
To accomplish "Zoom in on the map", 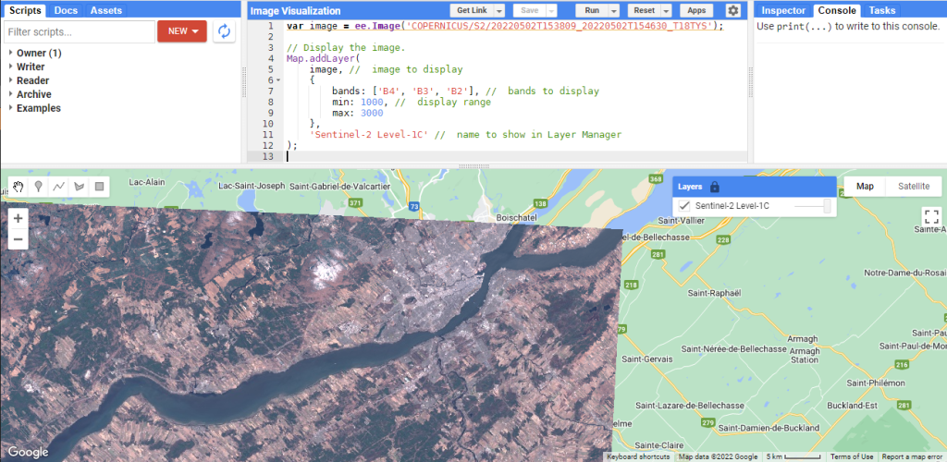I will [18, 219].
